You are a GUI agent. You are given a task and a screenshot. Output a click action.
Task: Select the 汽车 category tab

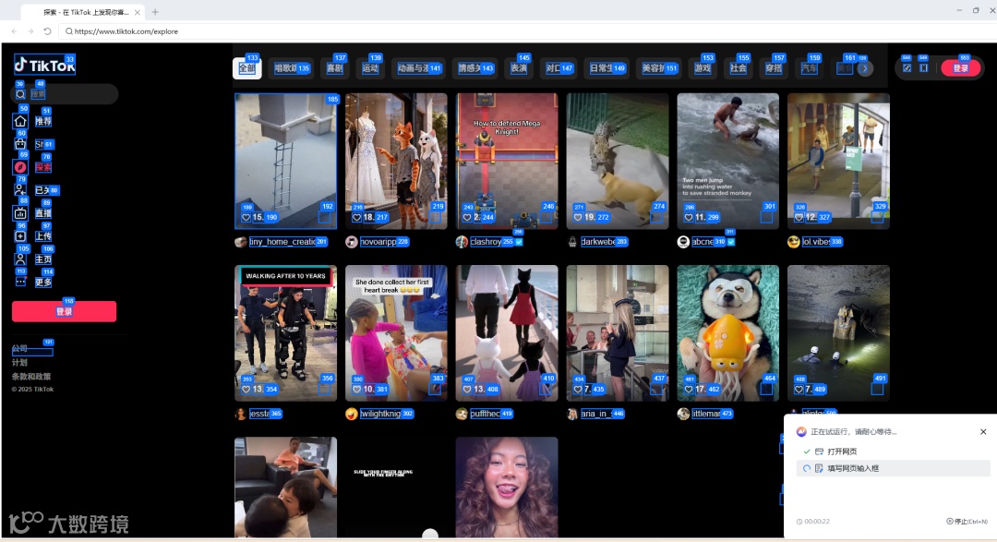pos(810,68)
